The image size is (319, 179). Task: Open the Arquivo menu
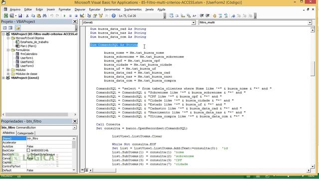[15, 9]
